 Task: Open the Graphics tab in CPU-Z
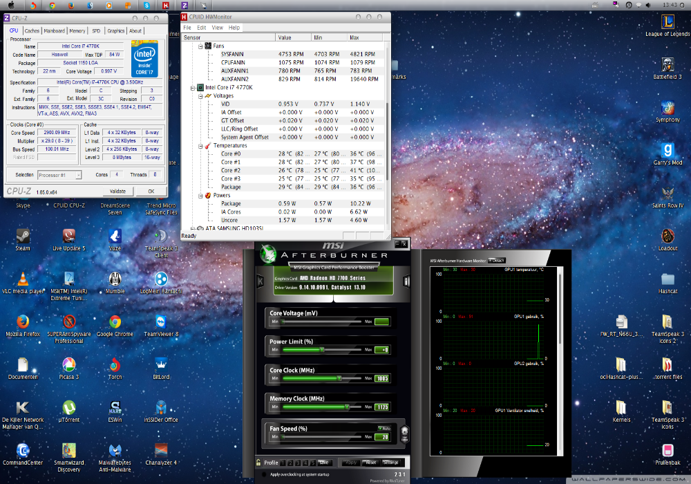116,31
